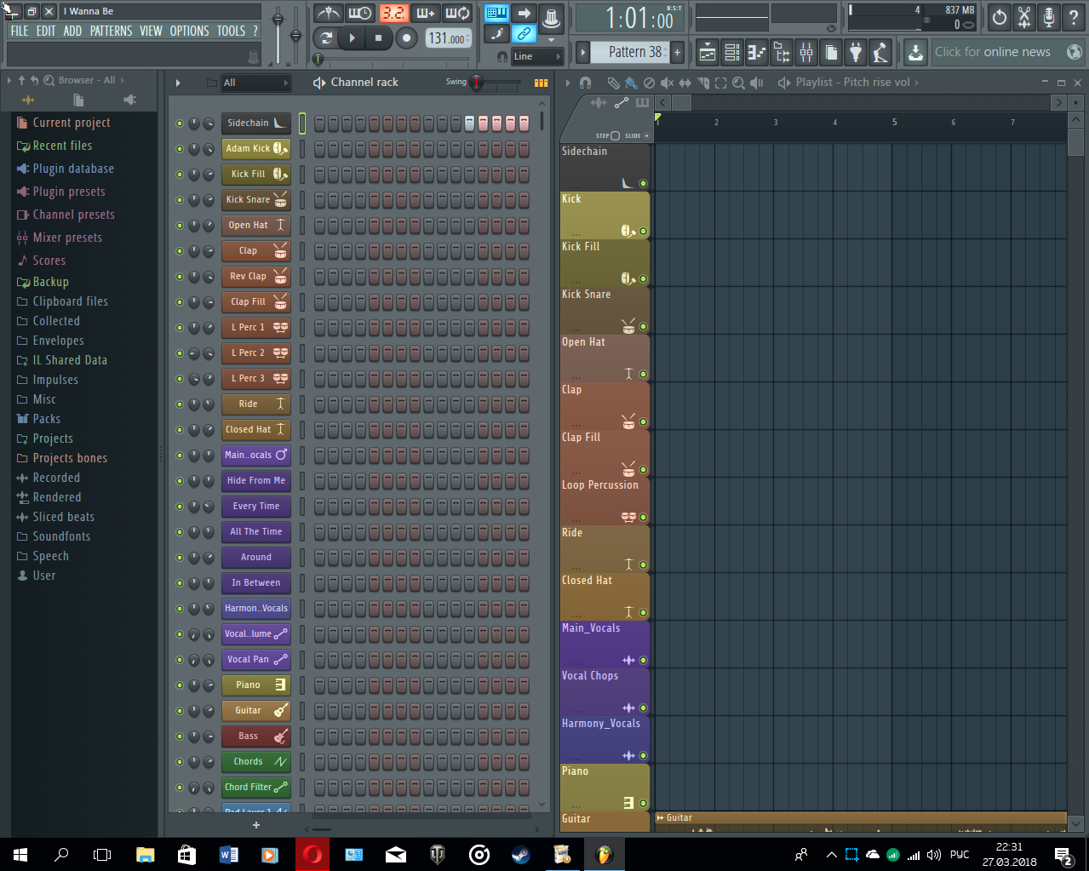Click the record button in transport
This screenshot has width=1089, height=871.
click(406, 37)
